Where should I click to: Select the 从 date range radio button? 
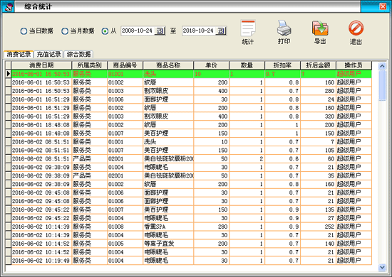tap(105, 31)
